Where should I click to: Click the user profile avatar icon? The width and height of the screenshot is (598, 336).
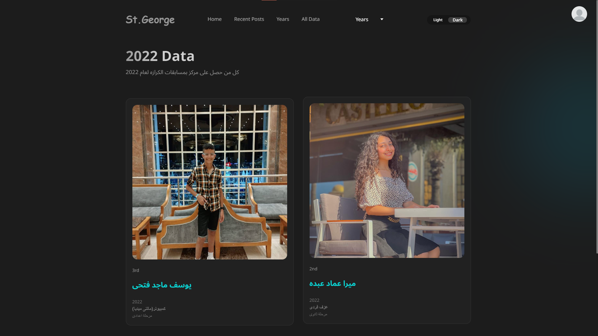(579, 14)
